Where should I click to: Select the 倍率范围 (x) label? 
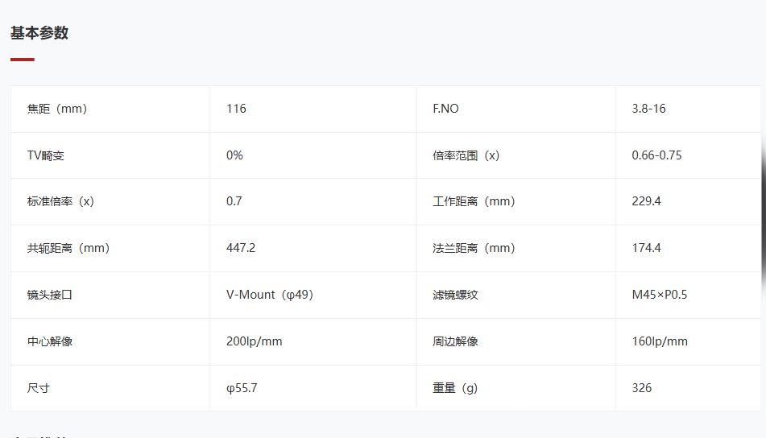pos(466,155)
